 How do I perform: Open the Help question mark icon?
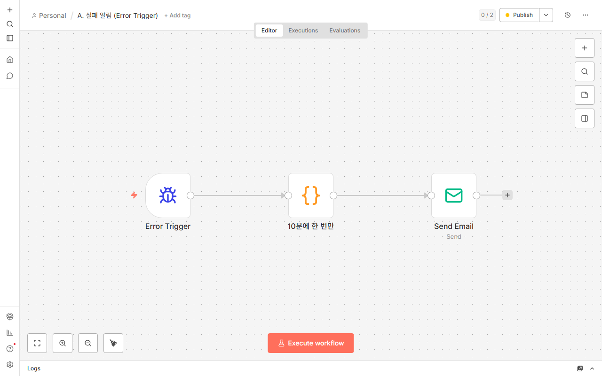[10, 349]
